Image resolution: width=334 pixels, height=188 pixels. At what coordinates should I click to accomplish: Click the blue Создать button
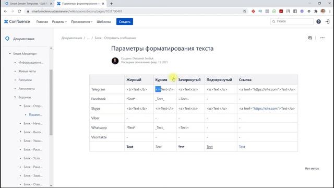pyautogui.click(x=125, y=21)
